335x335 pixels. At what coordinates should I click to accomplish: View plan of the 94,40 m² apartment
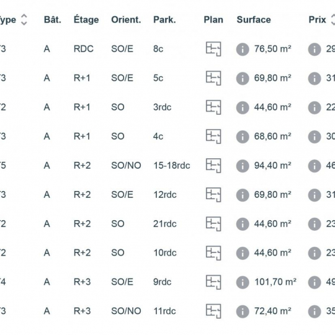(x=213, y=166)
